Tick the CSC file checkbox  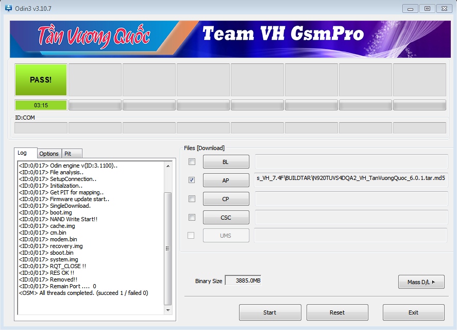click(192, 218)
